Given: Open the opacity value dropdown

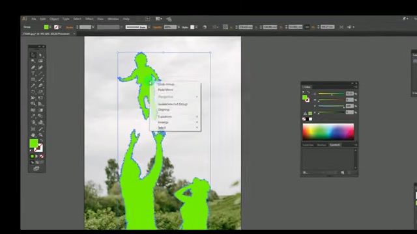Looking at the screenshot, I should 179,27.
